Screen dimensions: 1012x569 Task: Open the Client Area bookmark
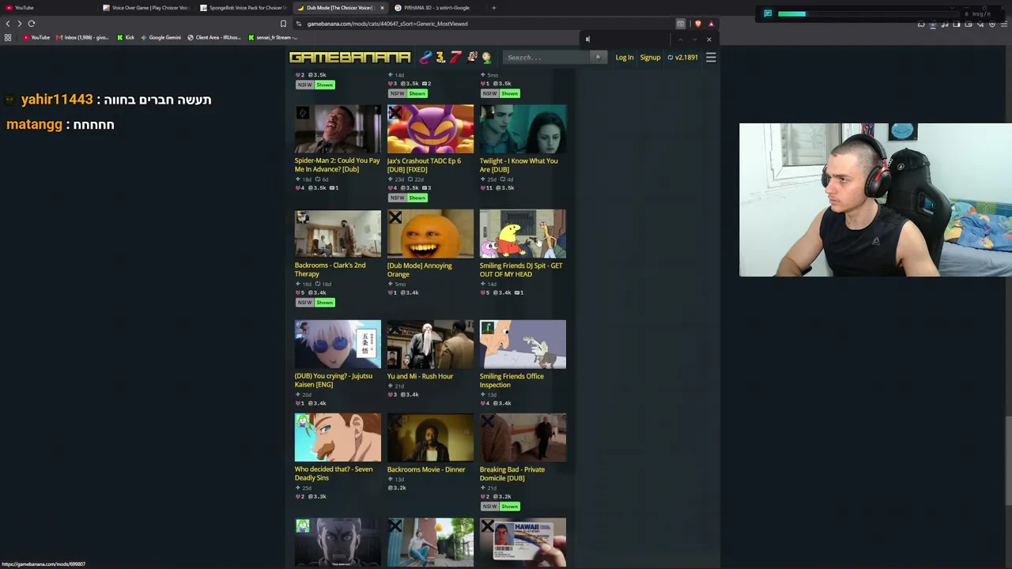point(213,37)
